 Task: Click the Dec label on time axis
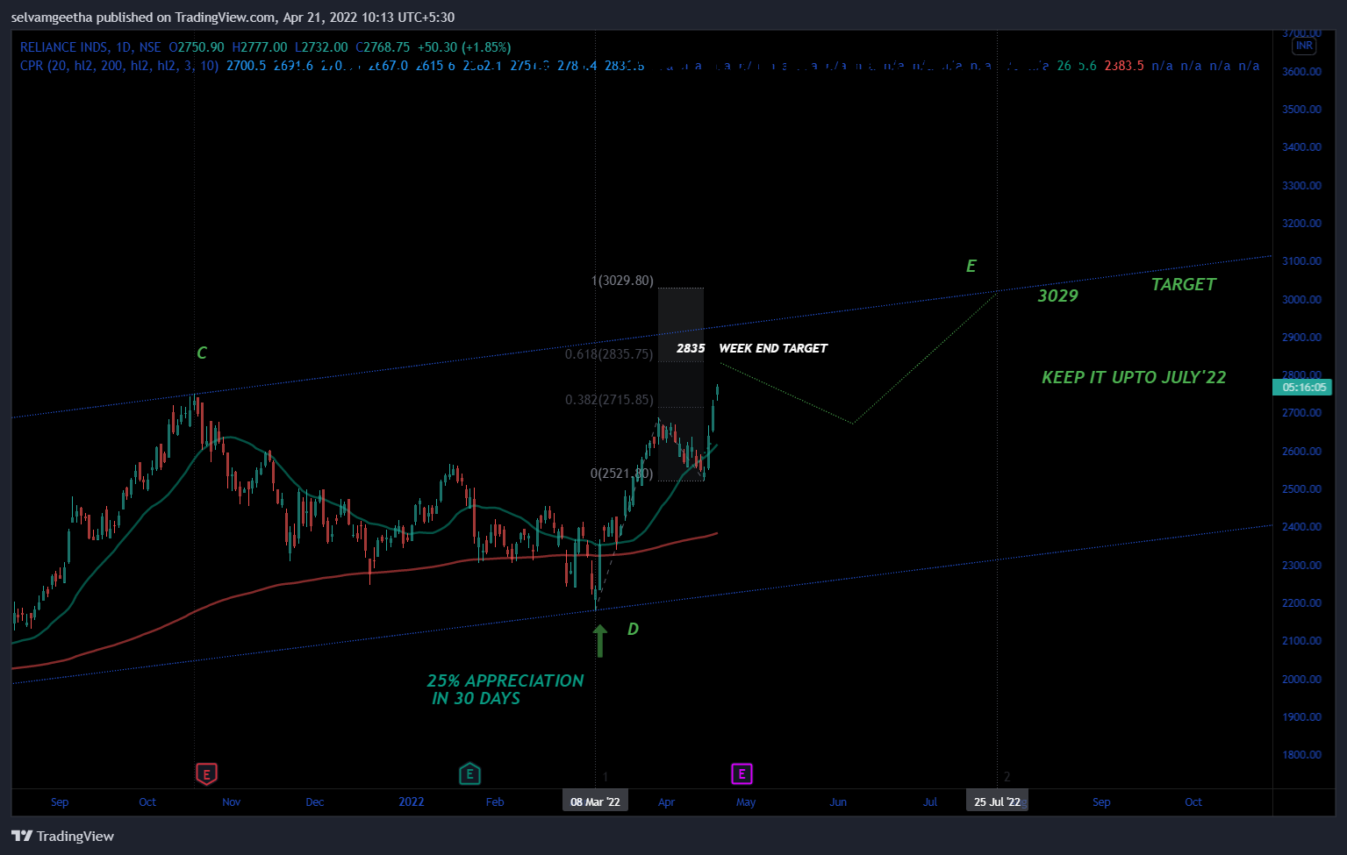pyautogui.click(x=314, y=802)
